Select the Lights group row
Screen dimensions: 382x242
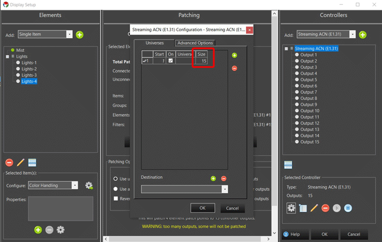tap(22, 57)
